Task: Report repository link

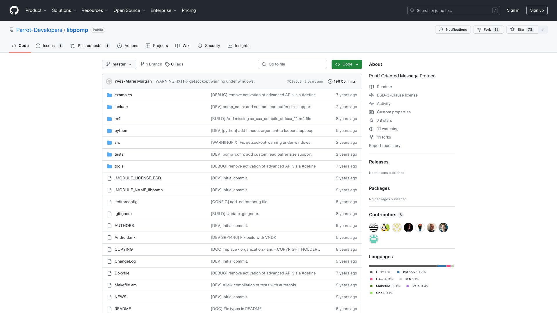Action: 385,146
